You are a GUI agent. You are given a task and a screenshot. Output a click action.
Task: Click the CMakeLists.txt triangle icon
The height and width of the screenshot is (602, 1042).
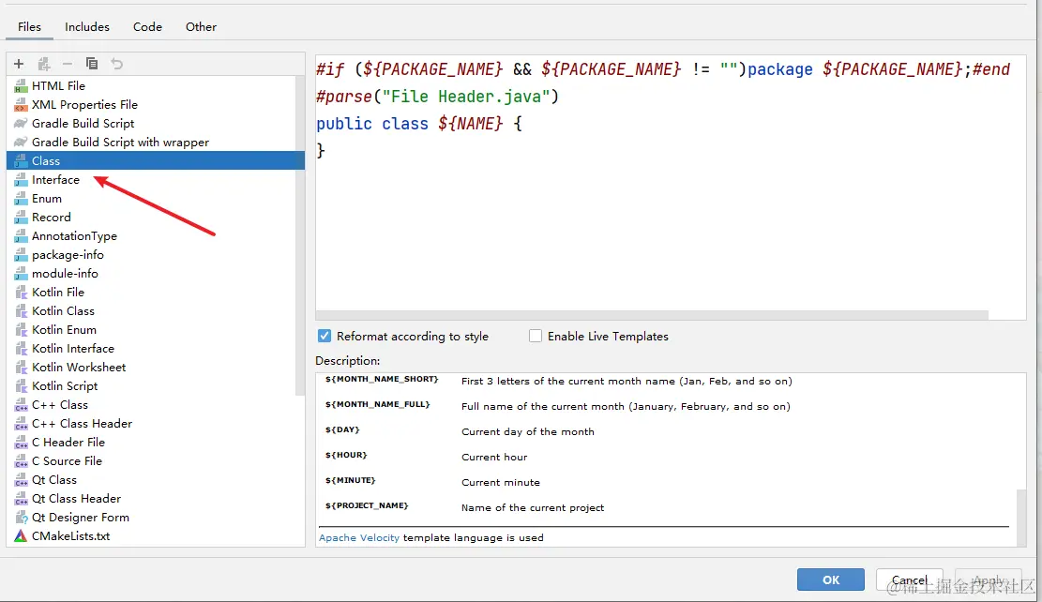(21, 535)
